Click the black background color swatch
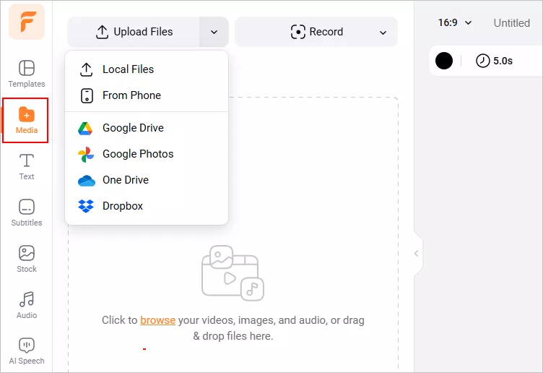Viewport: 543px width, 373px height. pyautogui.click(x=444, y=61)
